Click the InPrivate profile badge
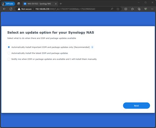Screen dimensions: 156x128 [x=8, y=4]
